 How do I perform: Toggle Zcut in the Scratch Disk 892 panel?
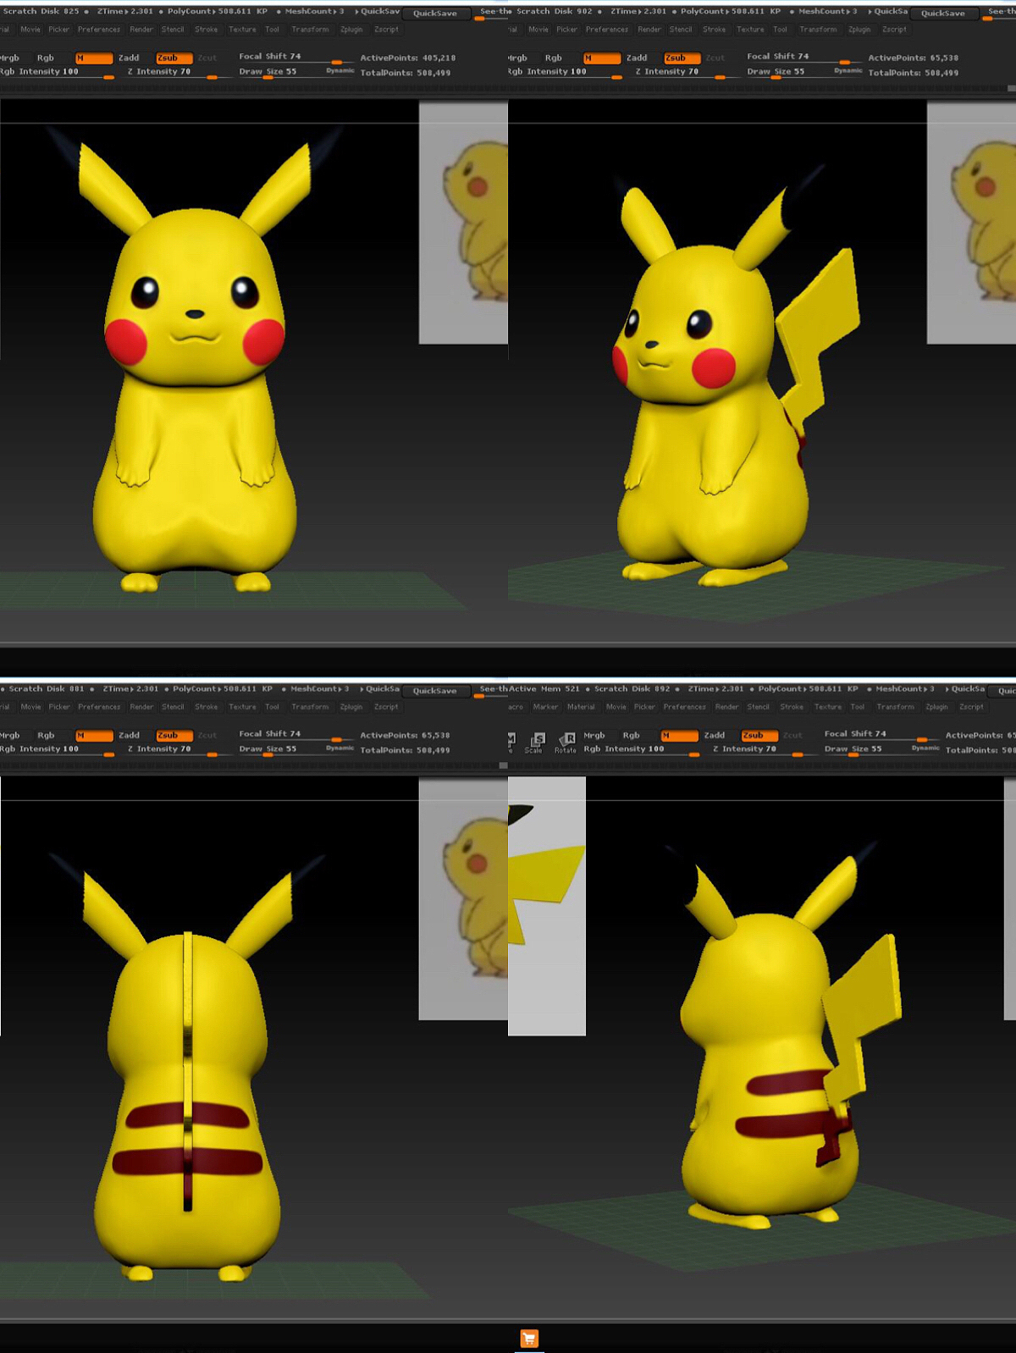[792, 735]
